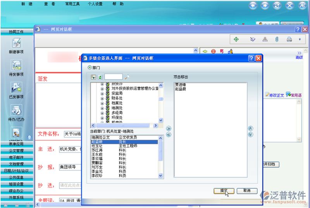Remove person with double left arrow

[169, 135]
